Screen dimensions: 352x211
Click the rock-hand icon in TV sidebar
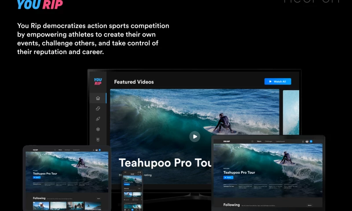pyautogui.click(x=98, y=140)
